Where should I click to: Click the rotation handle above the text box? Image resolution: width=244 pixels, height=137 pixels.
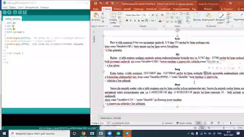point(177,30)
